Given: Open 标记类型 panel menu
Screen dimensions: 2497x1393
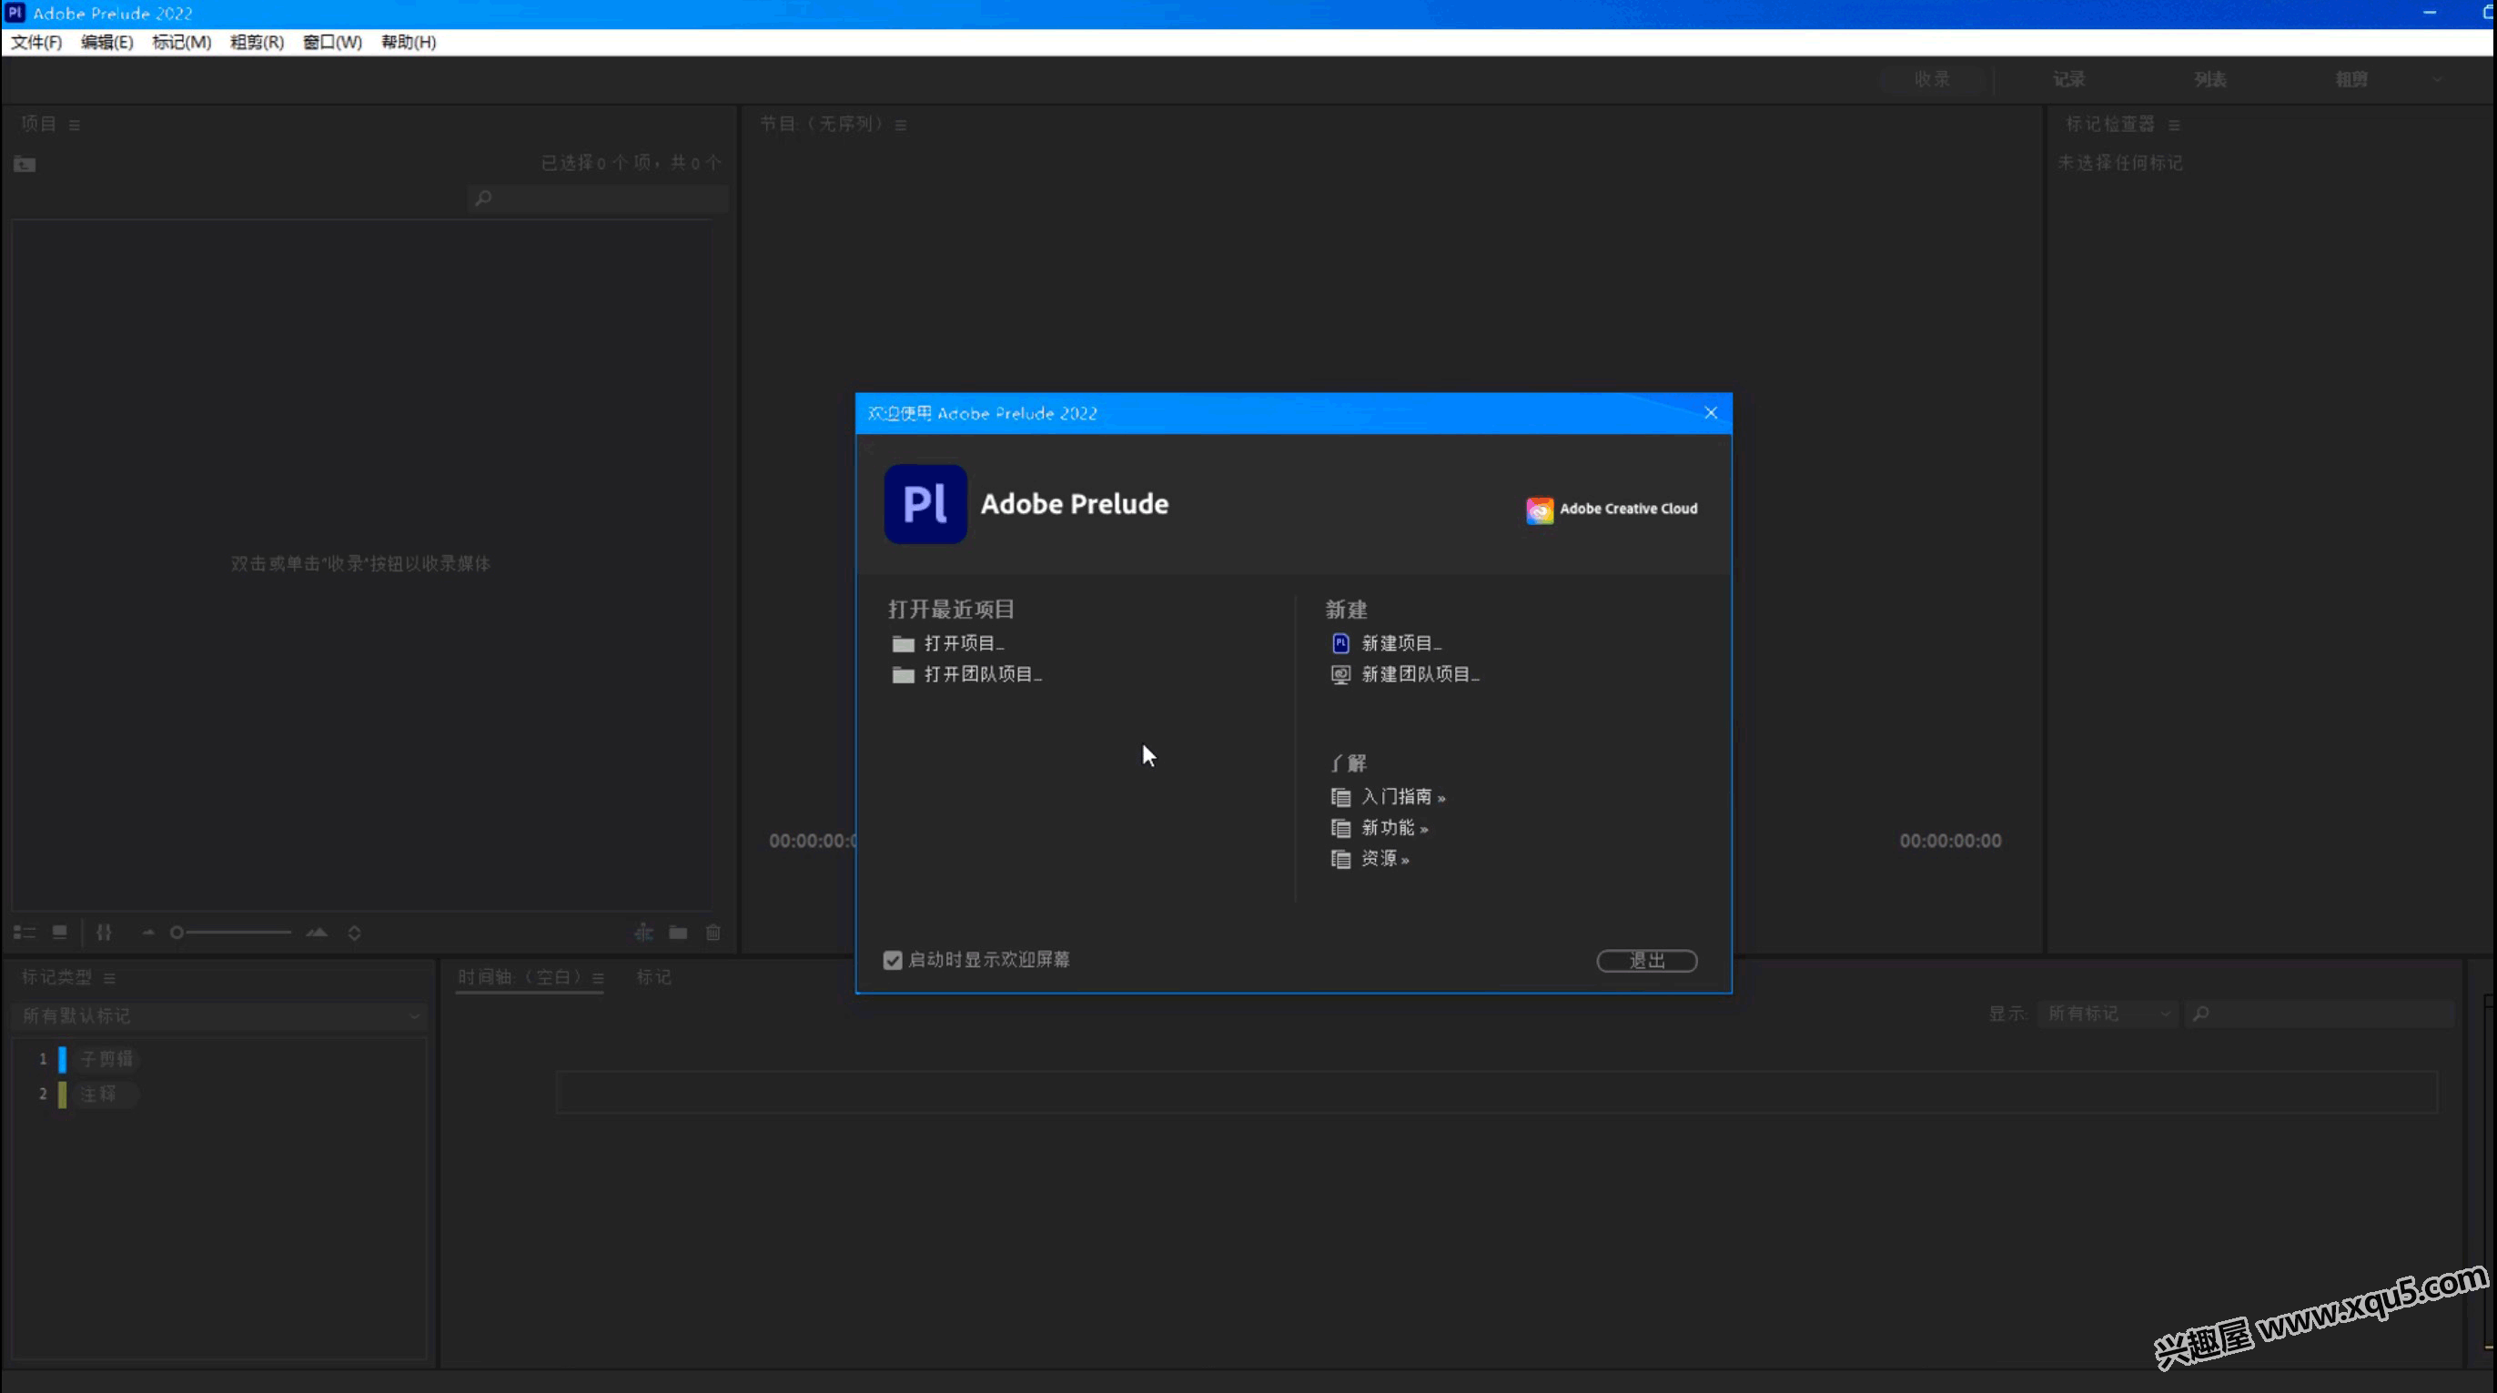Looking at the screenshot, I should click(x=109, y=978).
